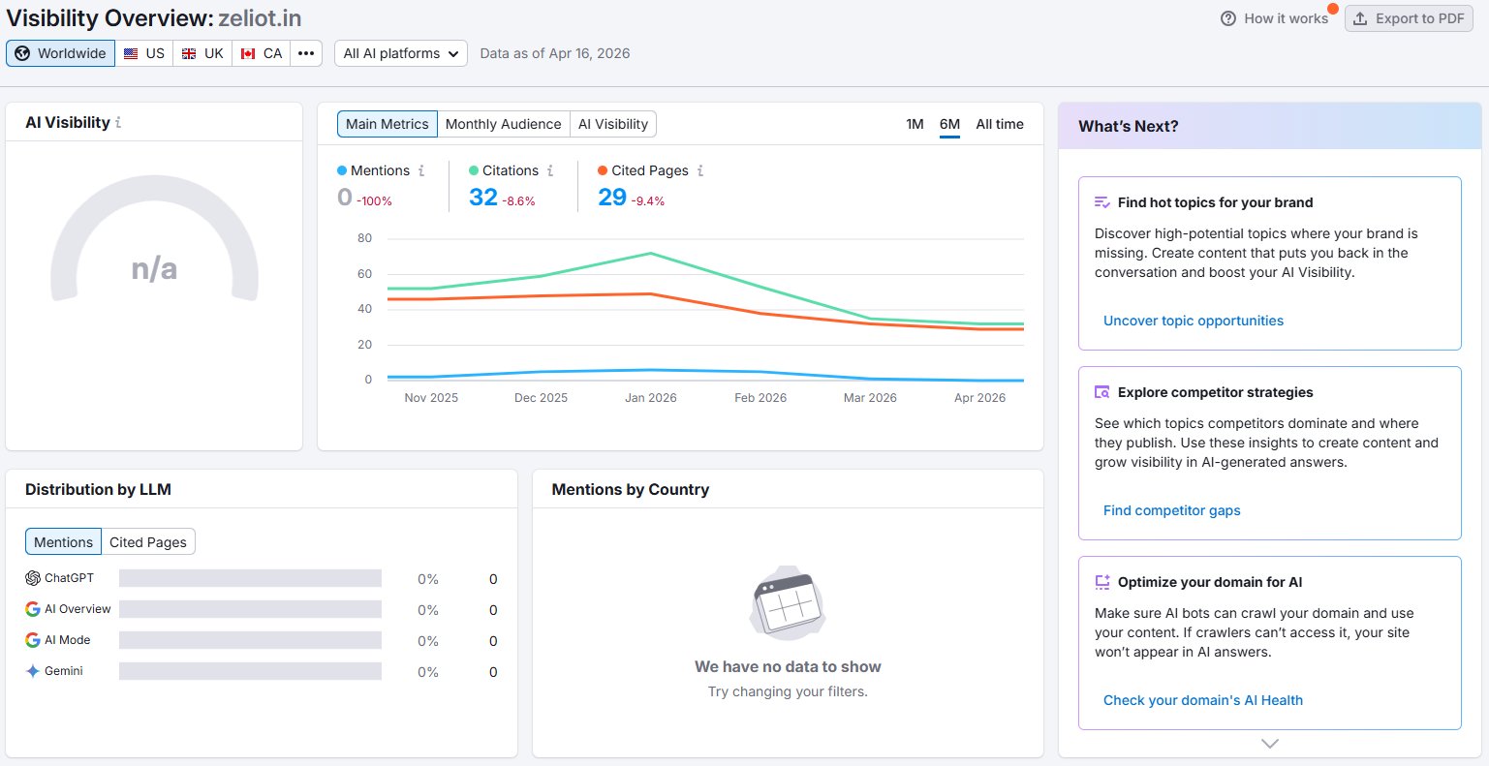Click the Find hot topics card title
Screen dimensions: 1489x766
tap(1215, 202)
